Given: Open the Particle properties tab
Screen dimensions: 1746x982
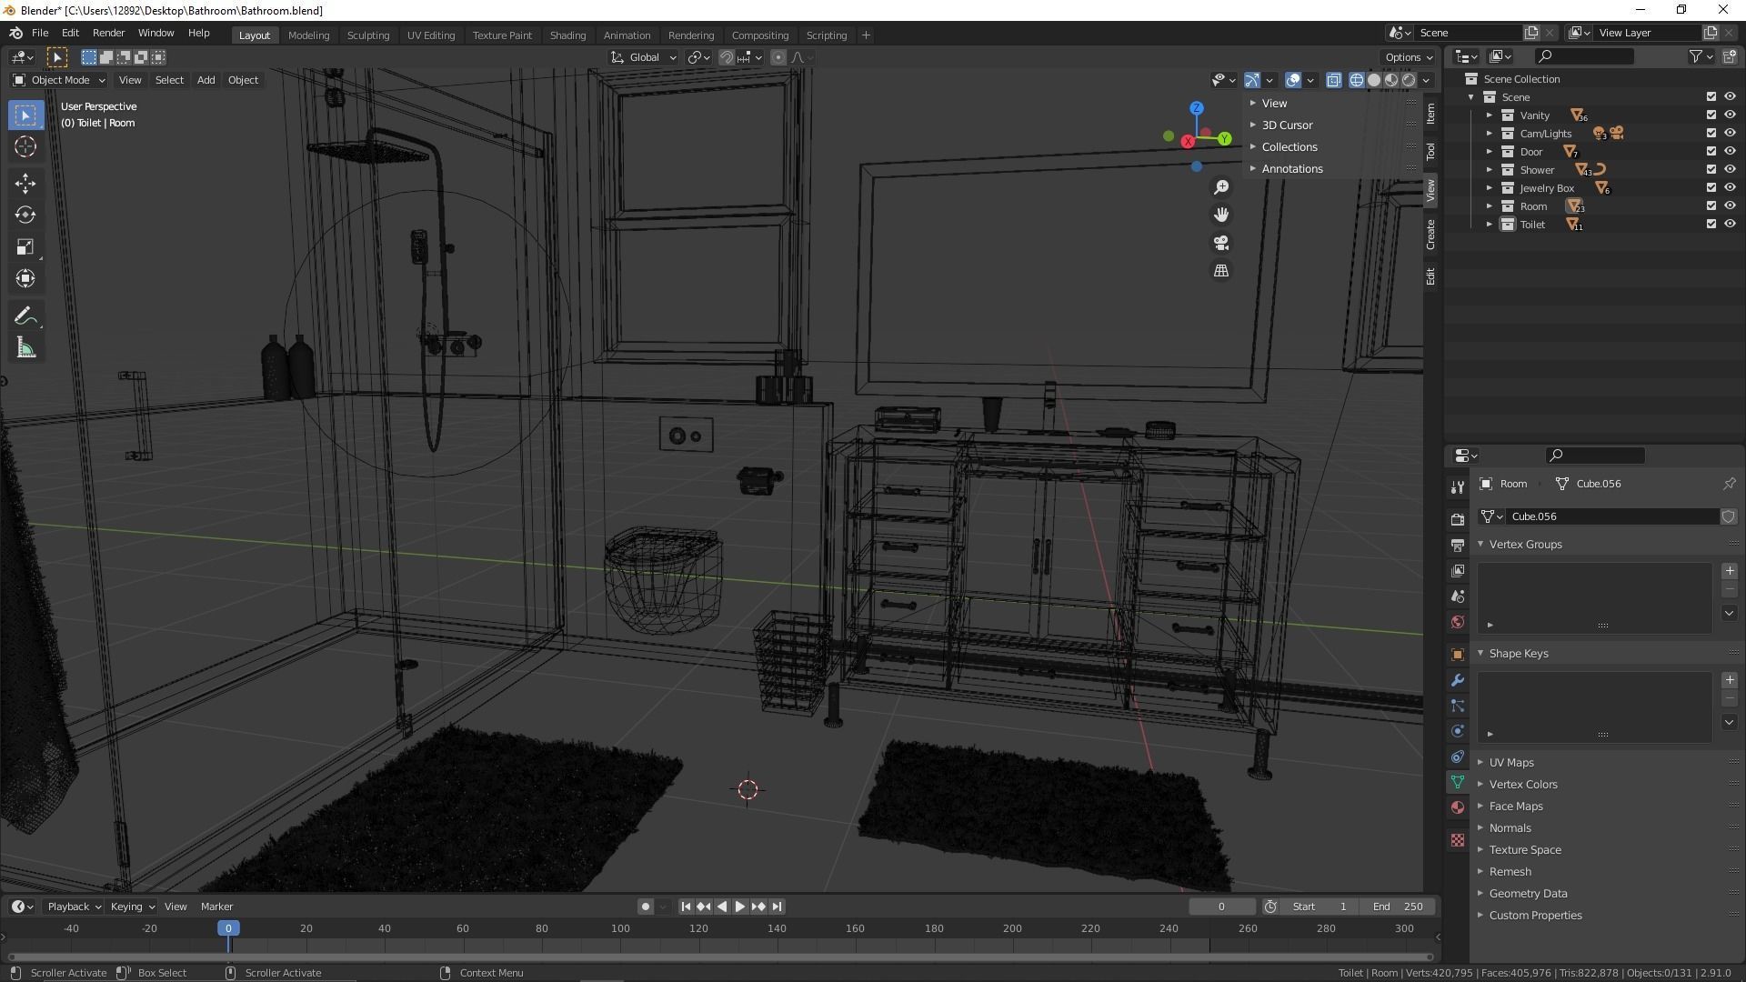Looking at the screenshot, I should coord(1458,706).
